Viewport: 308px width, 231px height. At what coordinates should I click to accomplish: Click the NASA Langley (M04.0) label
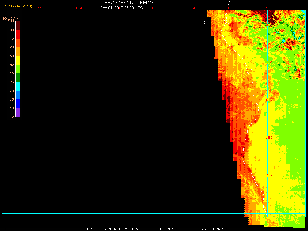point(17,6)
